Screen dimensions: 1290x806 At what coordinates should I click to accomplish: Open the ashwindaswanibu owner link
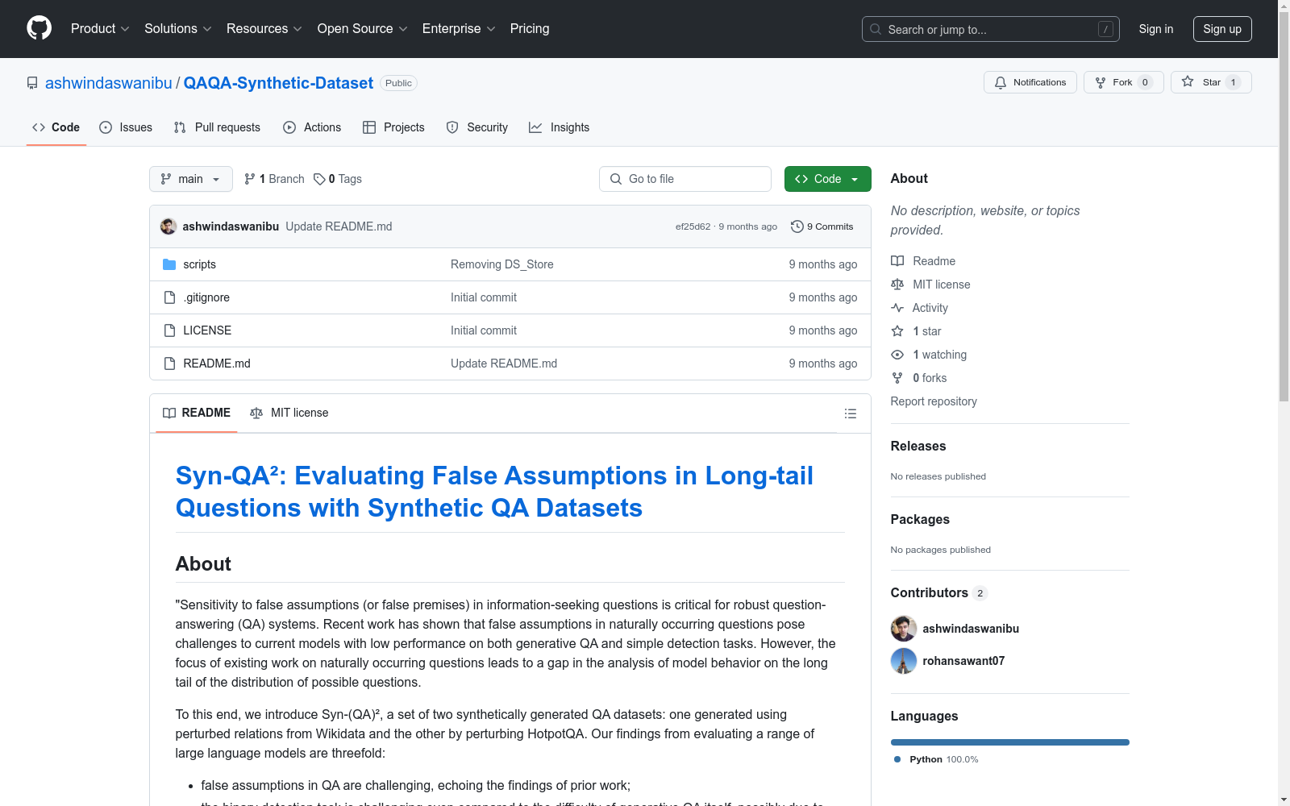point(109,83)
